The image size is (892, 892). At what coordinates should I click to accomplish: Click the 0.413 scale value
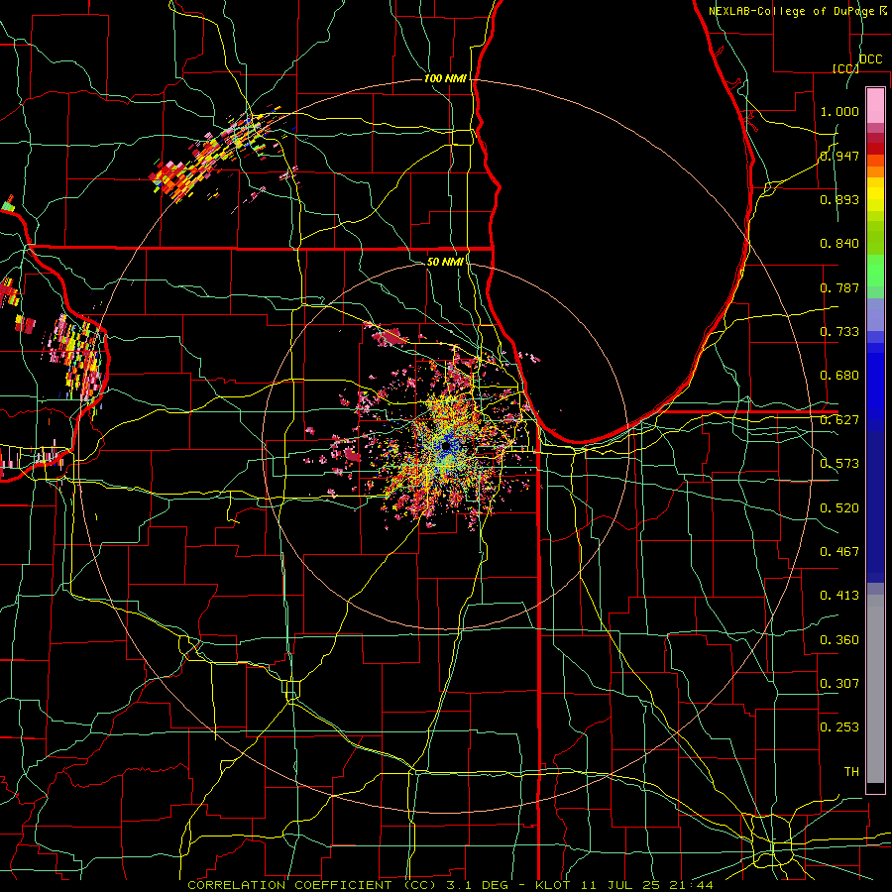click(839, 596)
